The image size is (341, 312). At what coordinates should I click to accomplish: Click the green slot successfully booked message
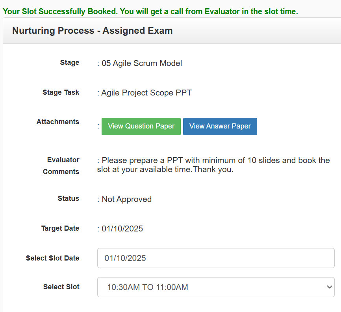click(x=150, y=11)
